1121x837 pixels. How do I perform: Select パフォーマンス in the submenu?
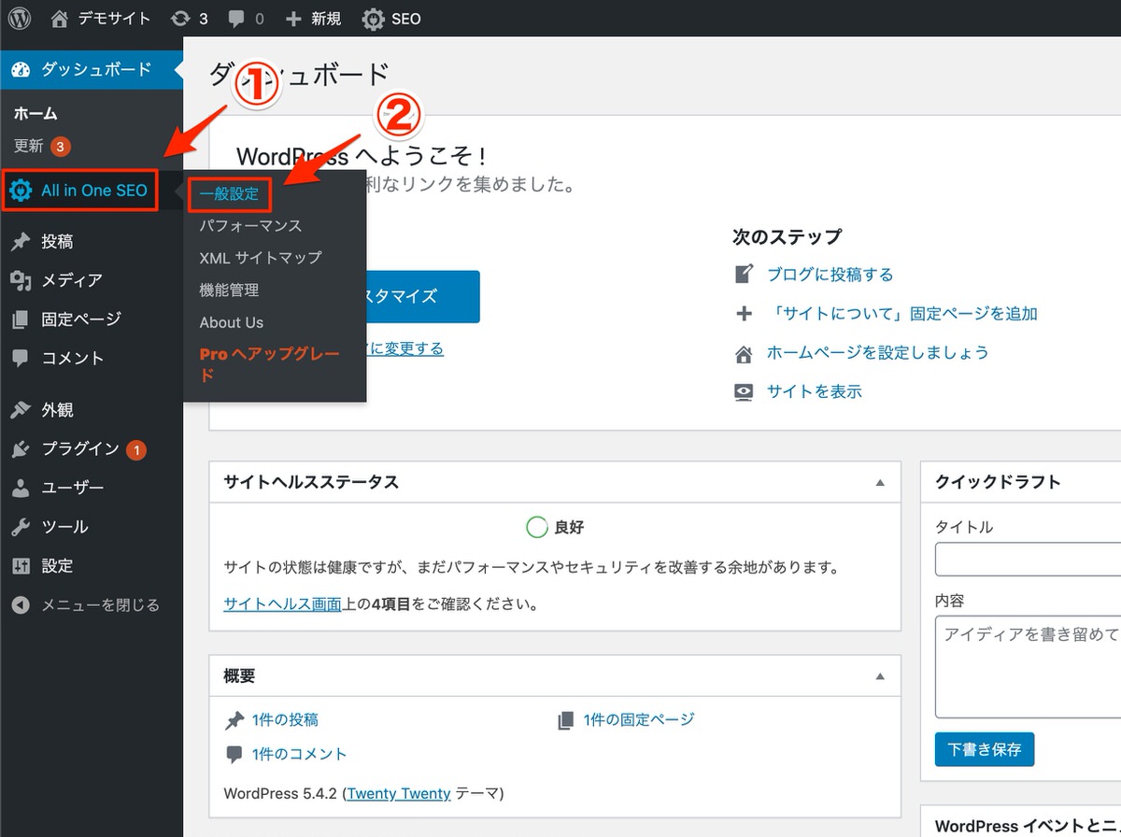click(250, 226)
